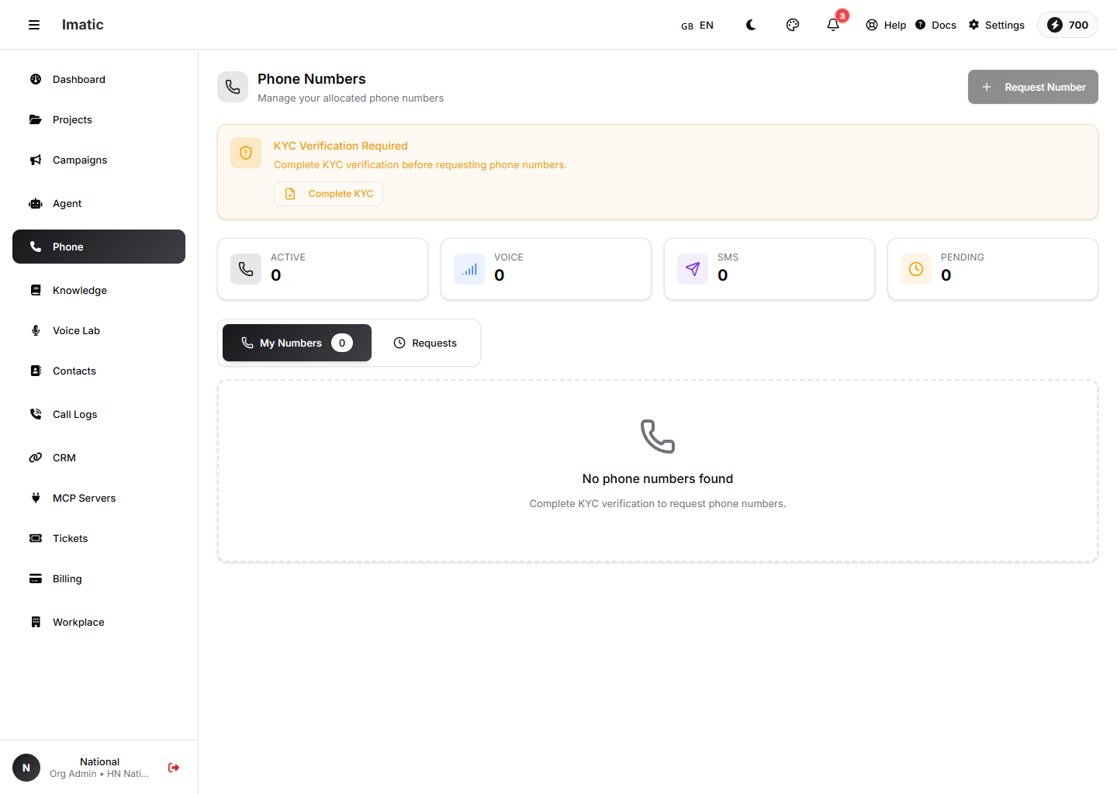
Task: Click Complete KYC button
Action: 328,194
